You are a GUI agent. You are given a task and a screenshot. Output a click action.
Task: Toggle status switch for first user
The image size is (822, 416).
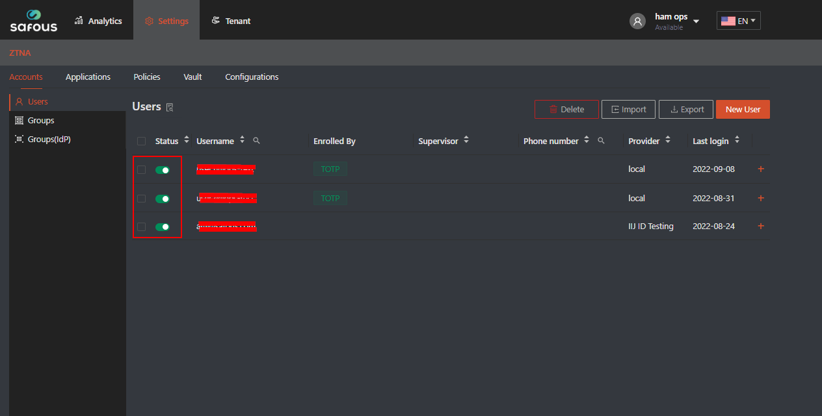(x=163, y=170)
